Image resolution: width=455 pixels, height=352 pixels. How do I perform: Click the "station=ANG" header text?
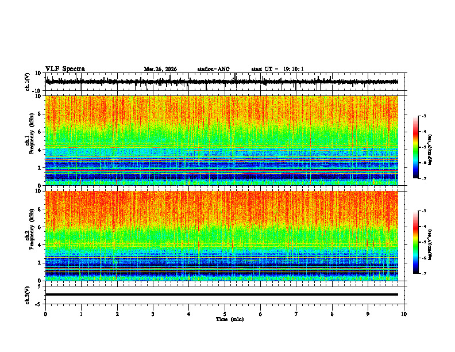(213, 69)
